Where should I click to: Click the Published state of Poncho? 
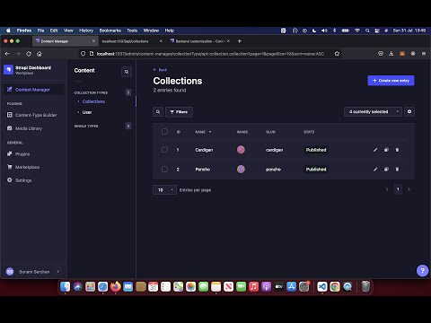[316, 170]
